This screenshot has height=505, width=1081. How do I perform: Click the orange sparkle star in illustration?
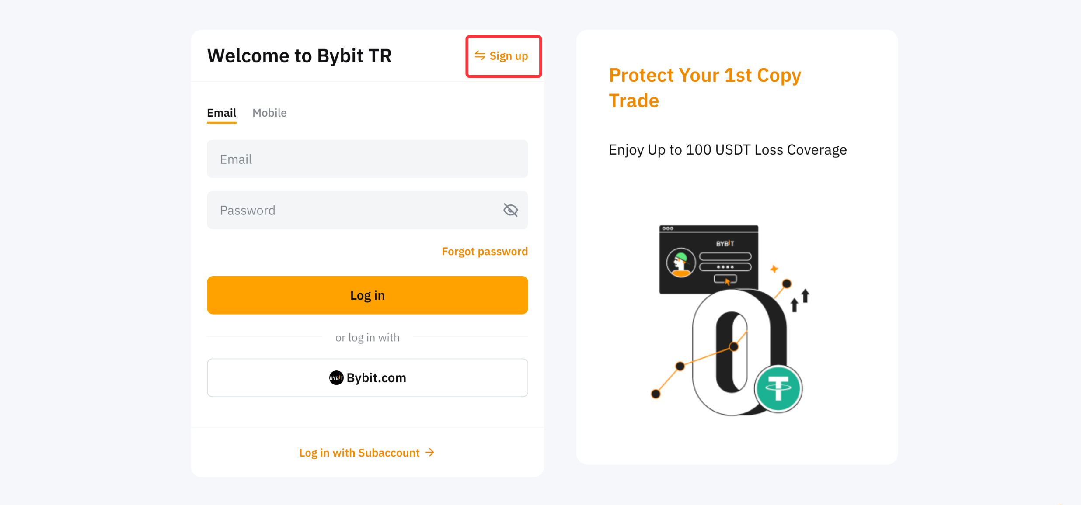774,269
